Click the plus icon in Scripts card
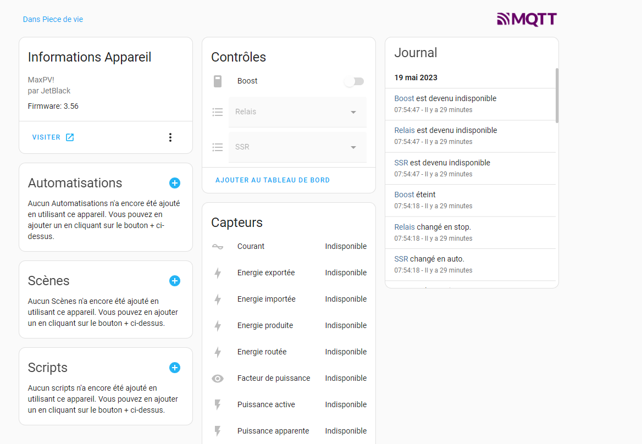This screenshot has width=642, height=444. tap(175, 368)
